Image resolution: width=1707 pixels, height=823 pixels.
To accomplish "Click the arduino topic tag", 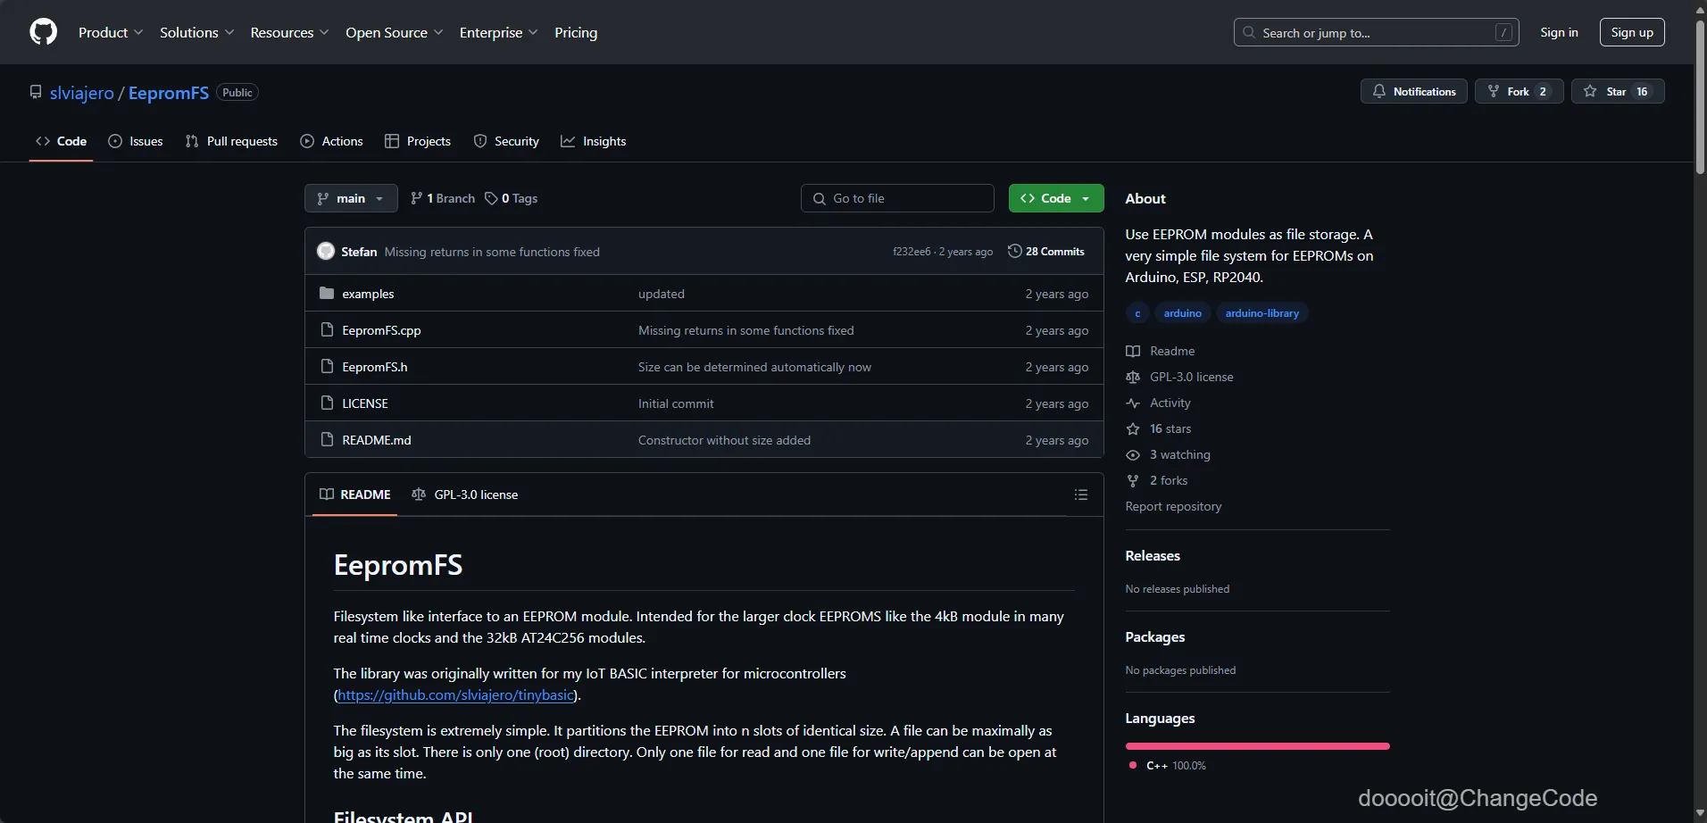I will tap(1182, 313).
